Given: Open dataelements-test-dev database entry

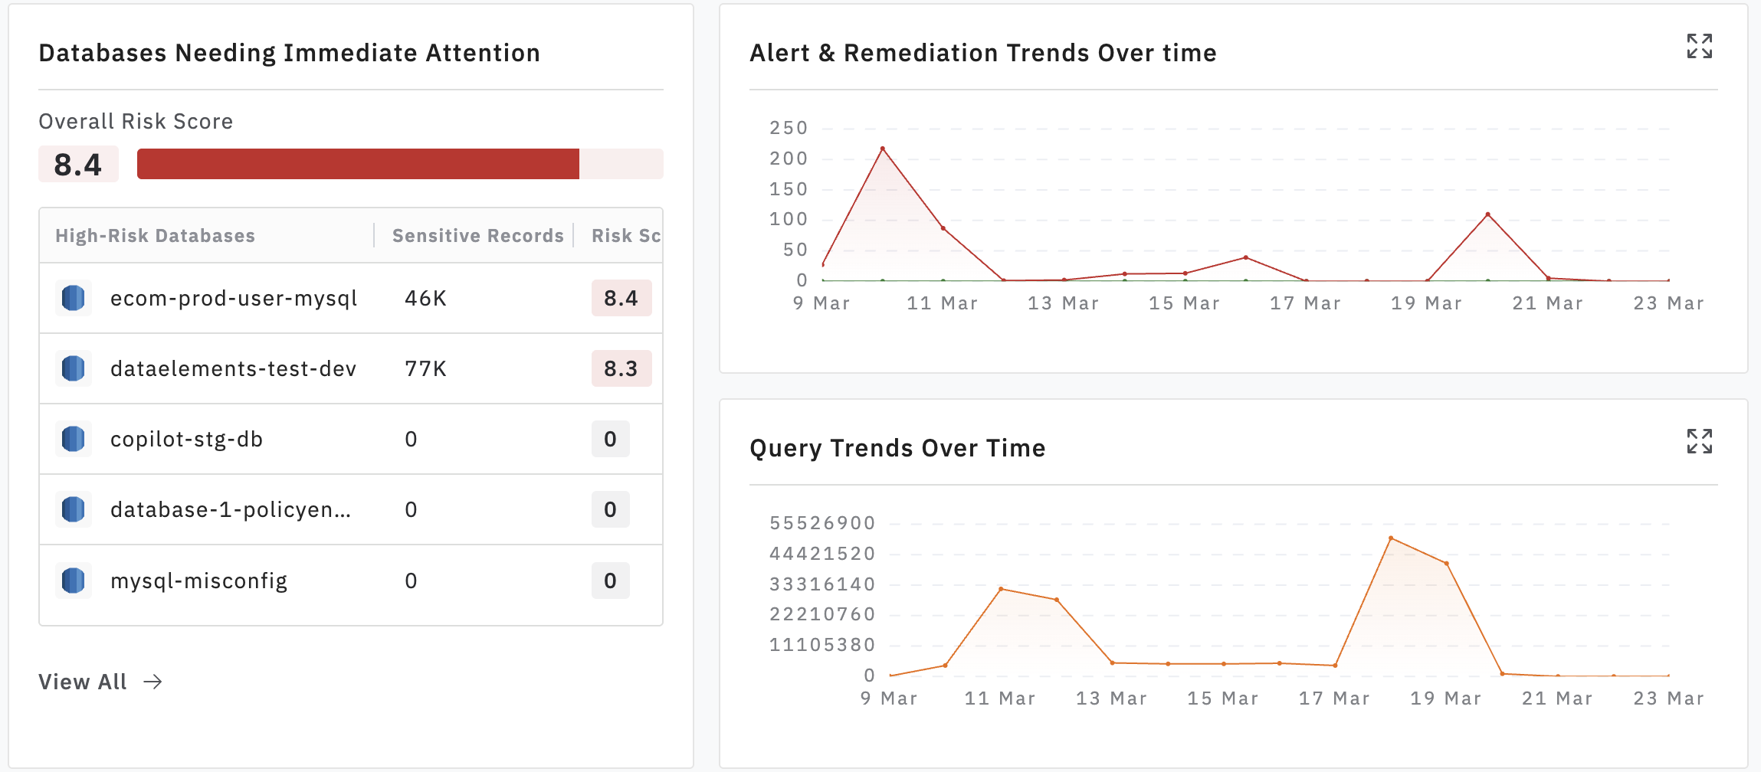Looking at the screenshot, I should tap(233, 368).
